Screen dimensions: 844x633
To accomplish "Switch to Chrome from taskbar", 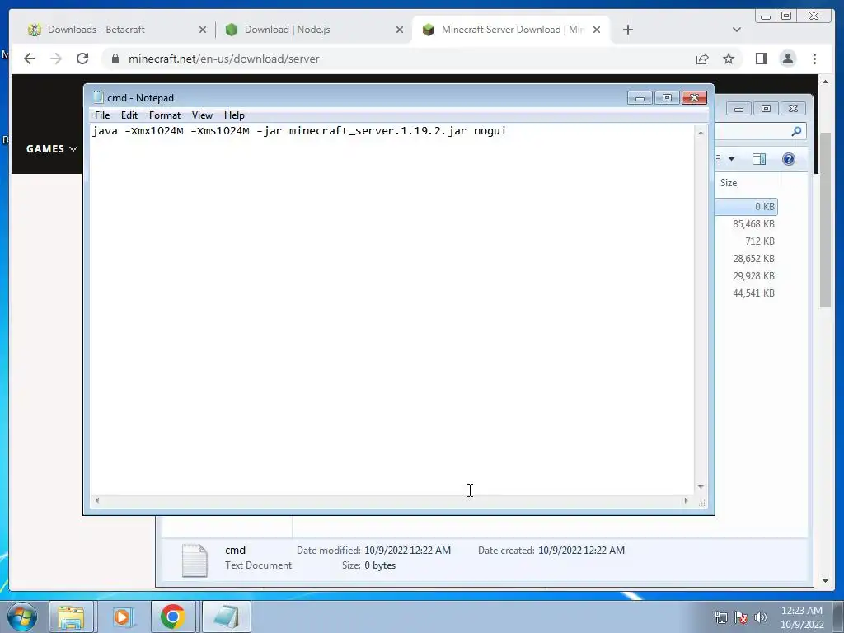I will tap(173, 617).
